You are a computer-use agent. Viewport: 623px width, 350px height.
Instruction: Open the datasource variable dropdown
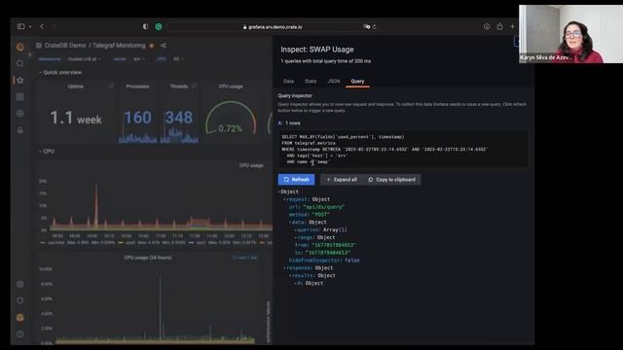coord(84,59)
